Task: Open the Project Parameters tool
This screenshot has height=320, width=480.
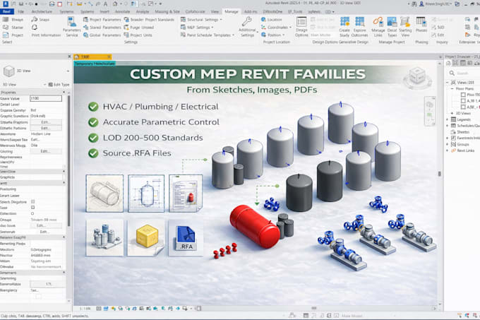Action: 102,20
